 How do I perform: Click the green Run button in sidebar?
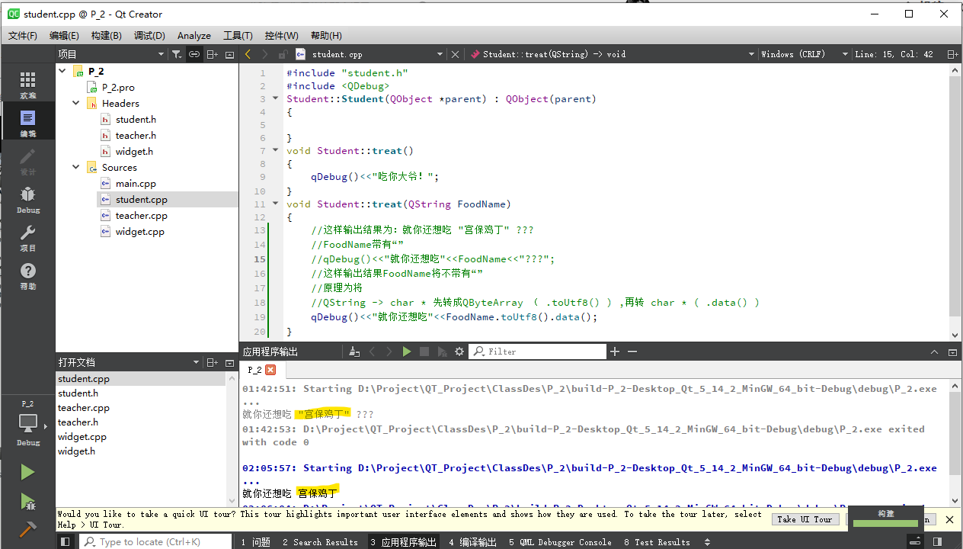27,473
